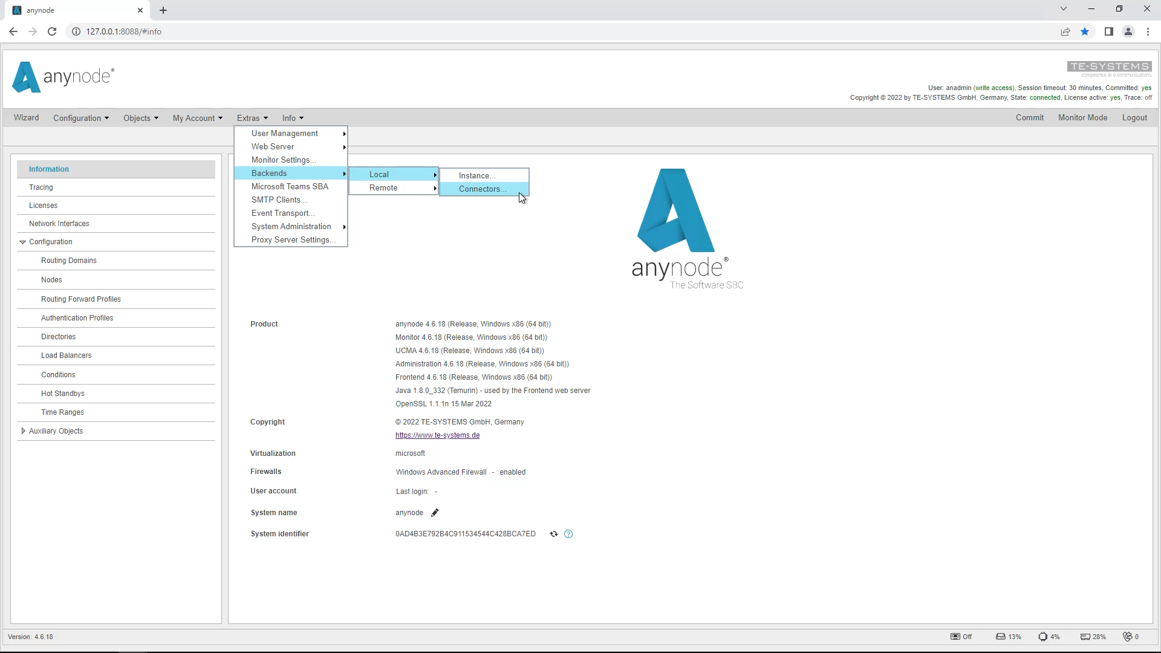Open the Wizard from the menu bar
The height and width of the screenshot is (653, 1161).
pyautogui.click(x=27, y=118)
